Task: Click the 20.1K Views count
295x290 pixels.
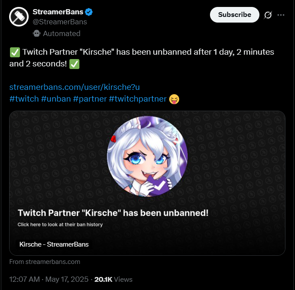Action: click(x=113, y=279)
